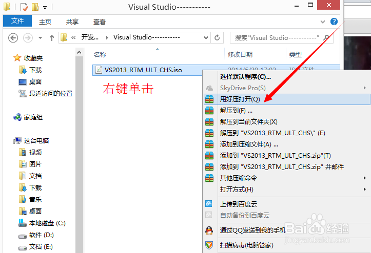
Task: Click the 开发... breadcrumb in address bar
Action: pos(90,37)
